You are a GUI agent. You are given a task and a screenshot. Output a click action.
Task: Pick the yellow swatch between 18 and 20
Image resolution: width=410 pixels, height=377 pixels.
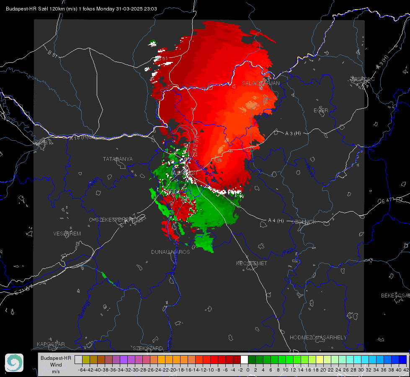320,359
